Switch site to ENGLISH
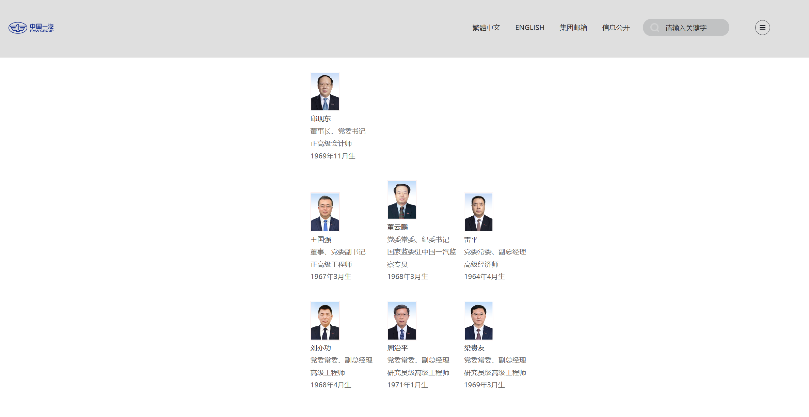809x417 pixels. click(x=529, y=28)
